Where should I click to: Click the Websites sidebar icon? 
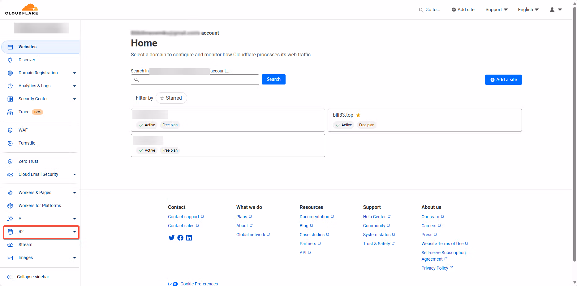10,47
